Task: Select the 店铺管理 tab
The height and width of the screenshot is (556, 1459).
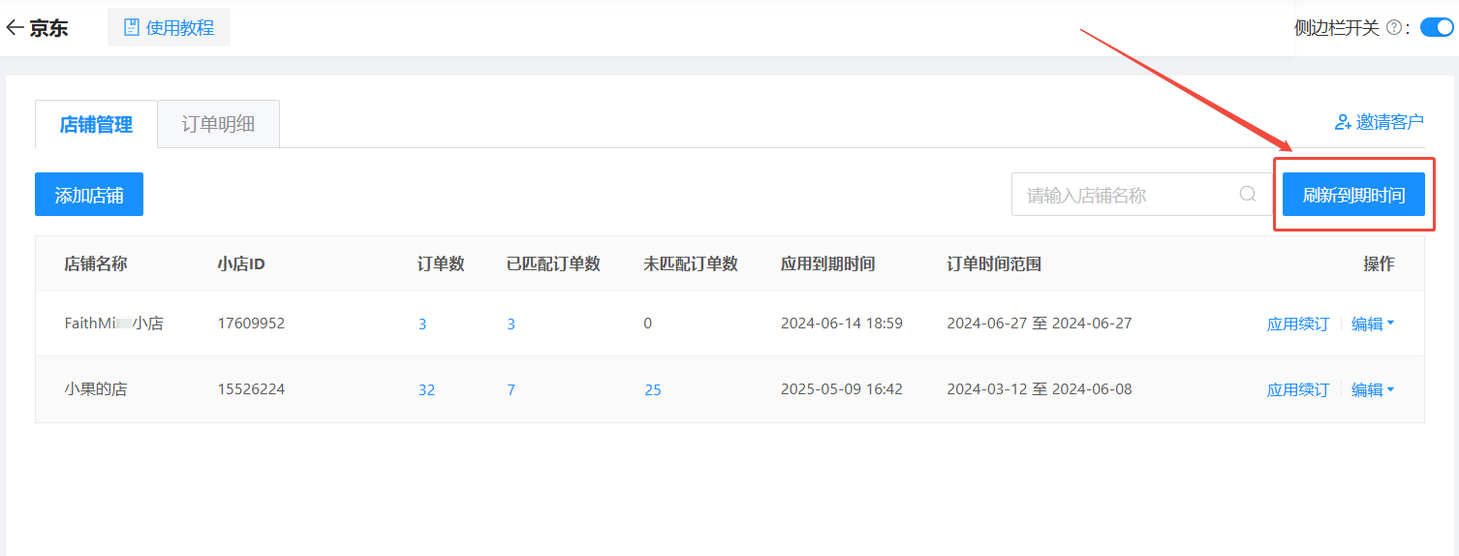Action: [x=96, y=124]
